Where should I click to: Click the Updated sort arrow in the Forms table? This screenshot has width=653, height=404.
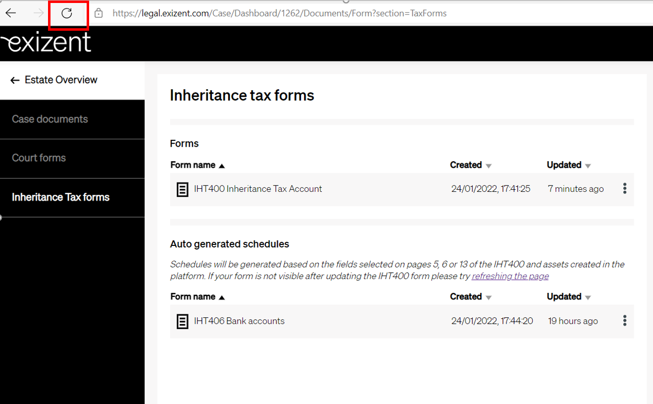[x=588, y=165]
